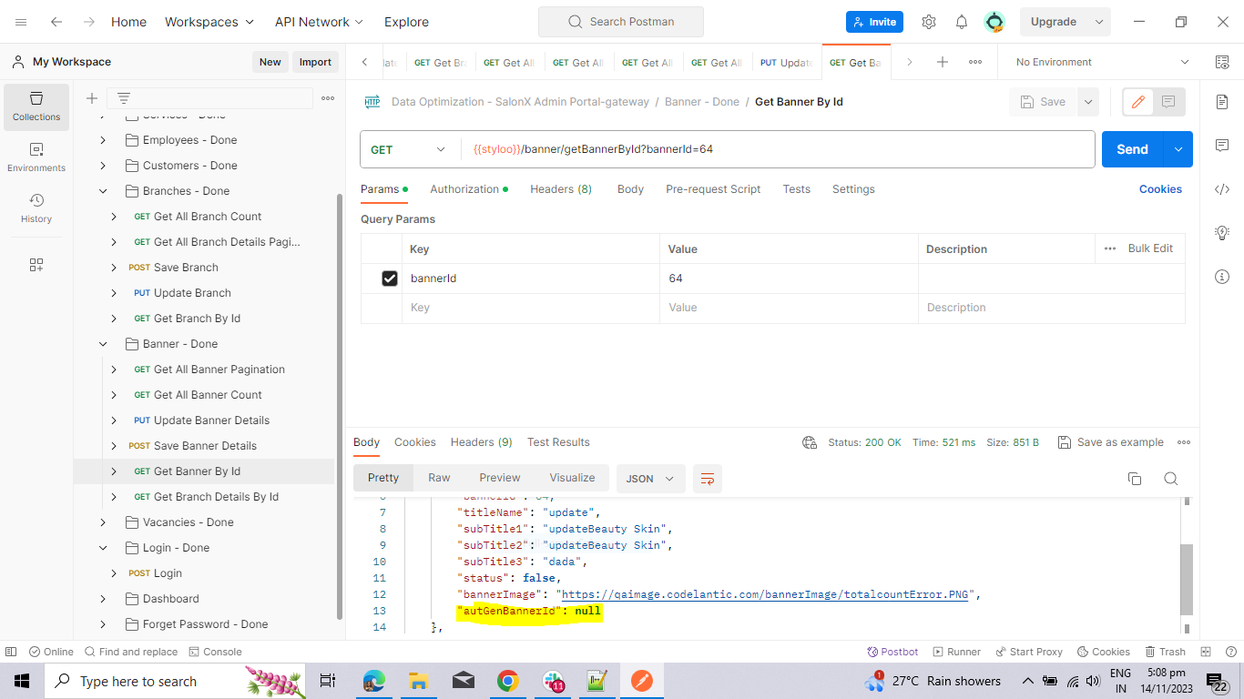Open Environments sidebar panel
The width and height of the screenshot is (1244, 699).
pos(36,157)
